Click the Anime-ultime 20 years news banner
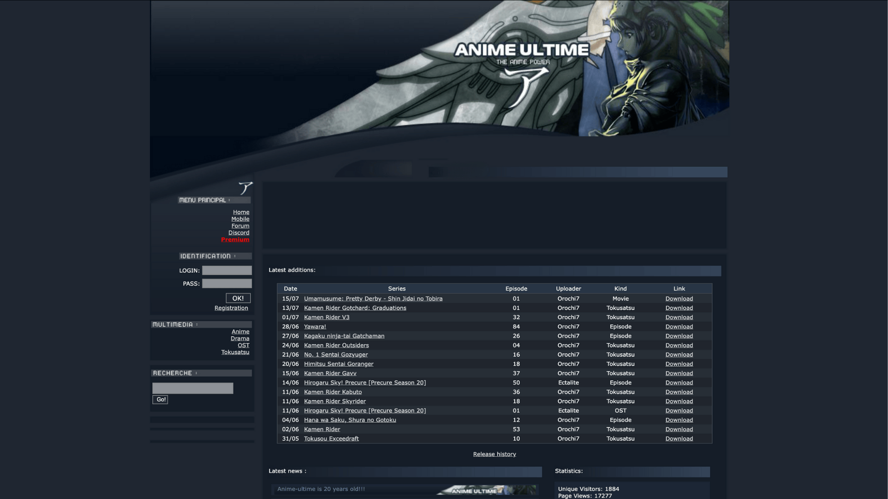Viewport: 888px width, 499px height. (405, 489)
